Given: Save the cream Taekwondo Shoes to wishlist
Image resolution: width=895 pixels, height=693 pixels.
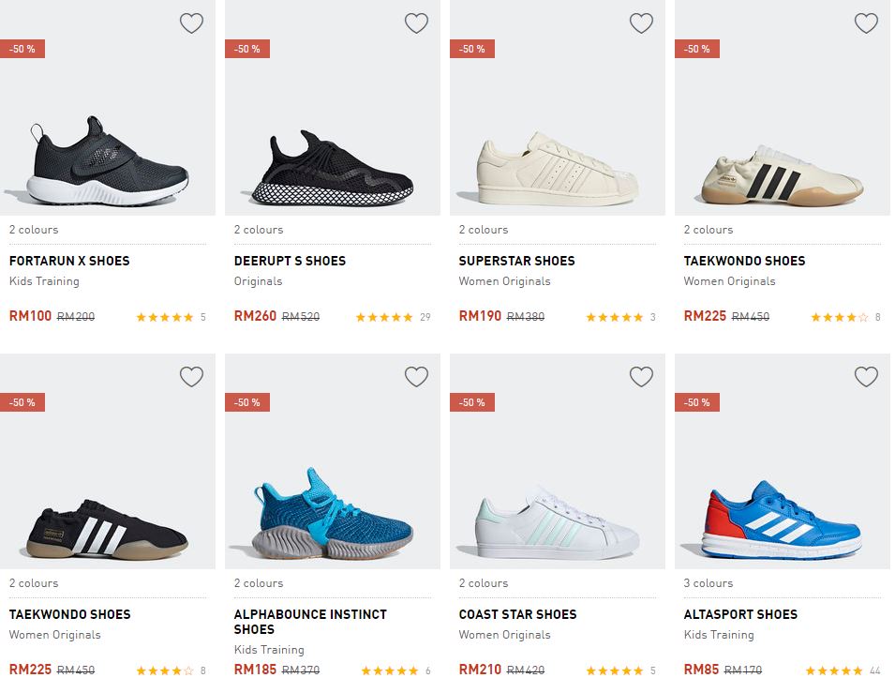Looking at the screenshot, I should 866,23.
